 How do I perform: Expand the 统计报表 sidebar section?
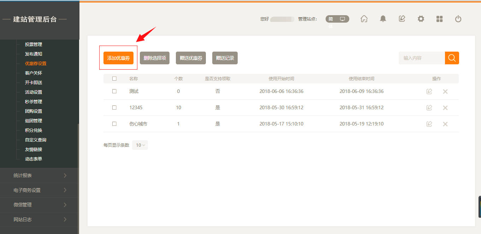tap(40, 175)
